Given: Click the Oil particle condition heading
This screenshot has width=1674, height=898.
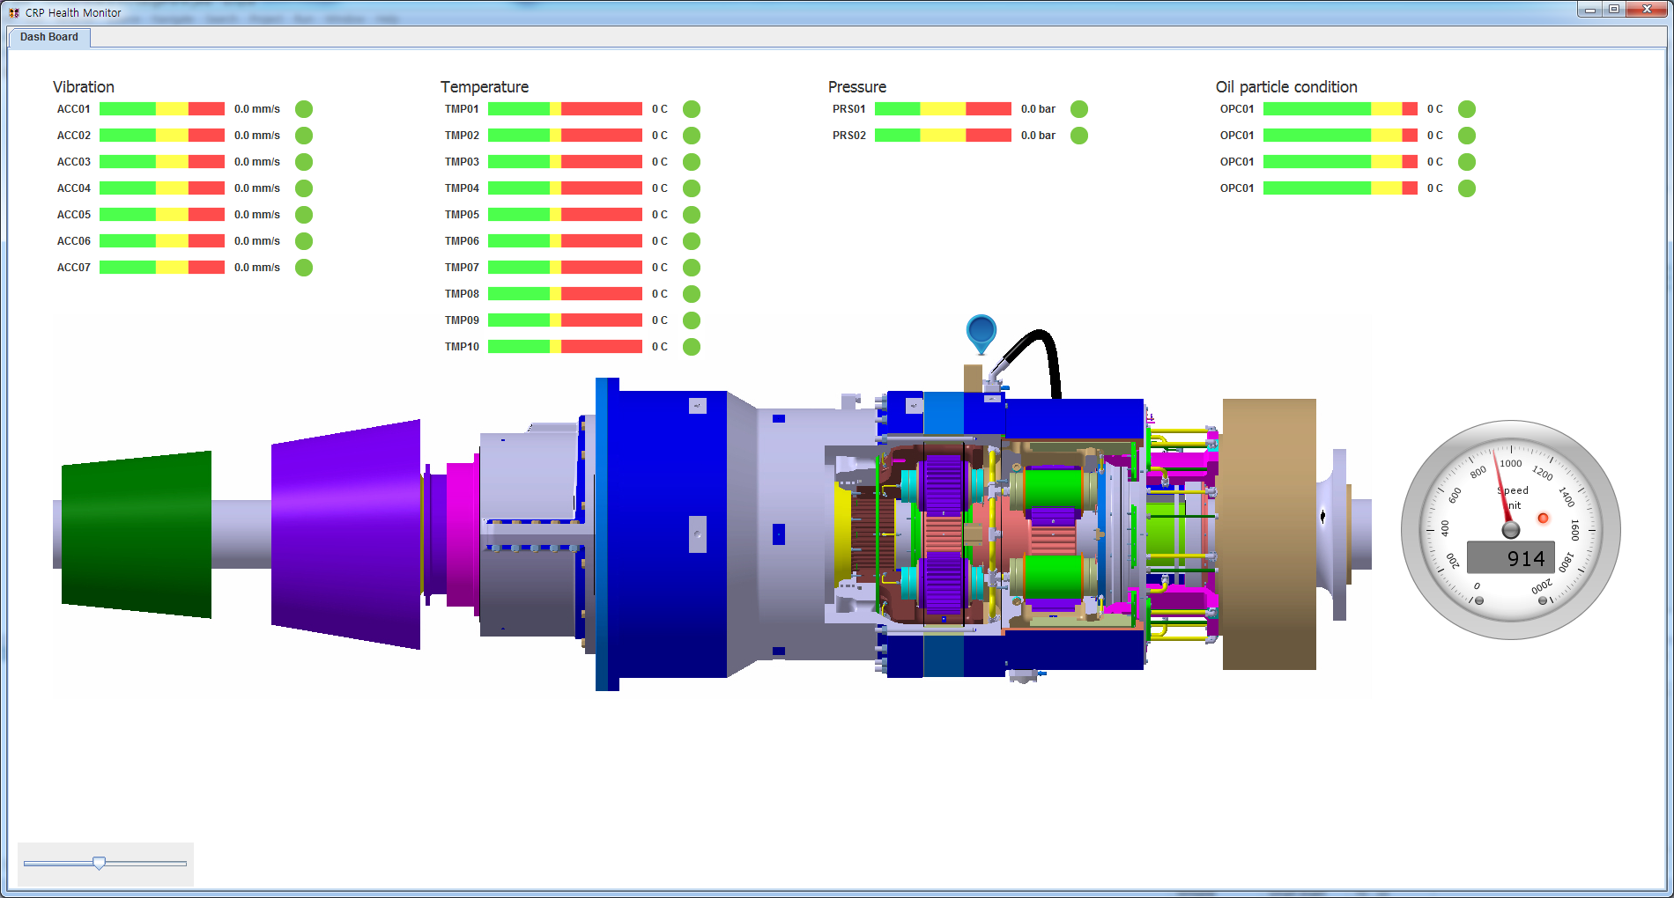Looking at the screenshot, I should coord(1286,87).
